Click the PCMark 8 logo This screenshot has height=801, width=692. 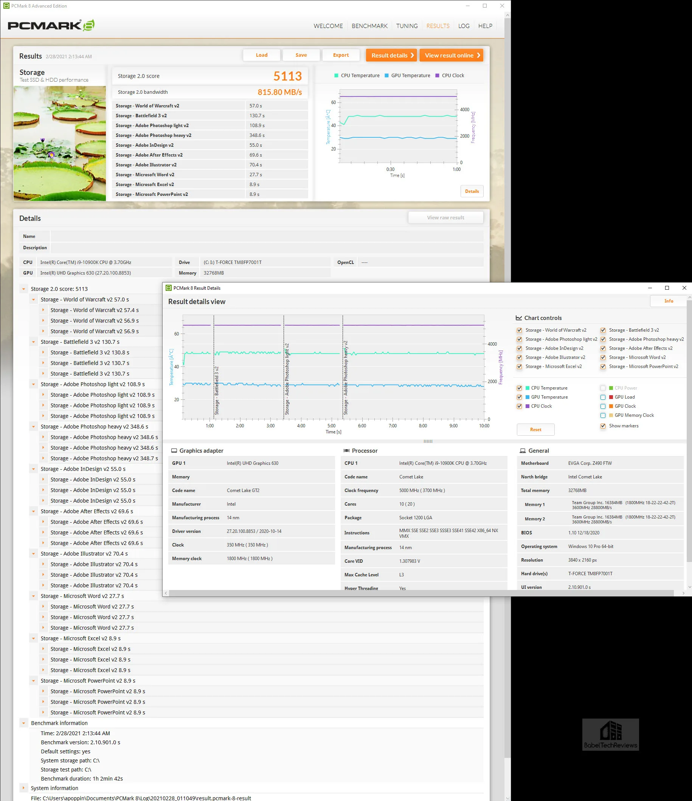pyautogui.click(x=51, y=25)
